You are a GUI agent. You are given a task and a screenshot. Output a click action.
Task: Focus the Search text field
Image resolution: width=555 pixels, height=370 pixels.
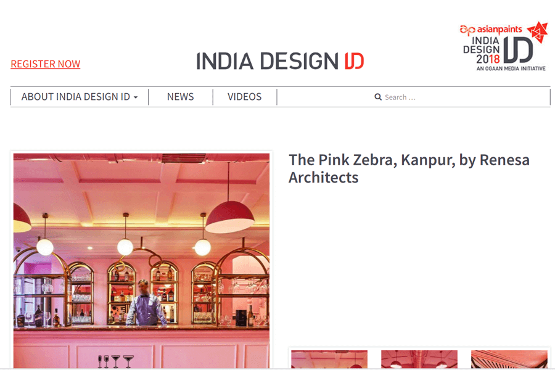click(x=413, y=97)
